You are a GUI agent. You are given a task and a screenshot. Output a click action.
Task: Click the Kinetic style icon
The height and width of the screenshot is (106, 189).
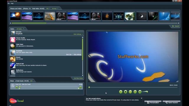pyautogui.click(x=13, y=59)
